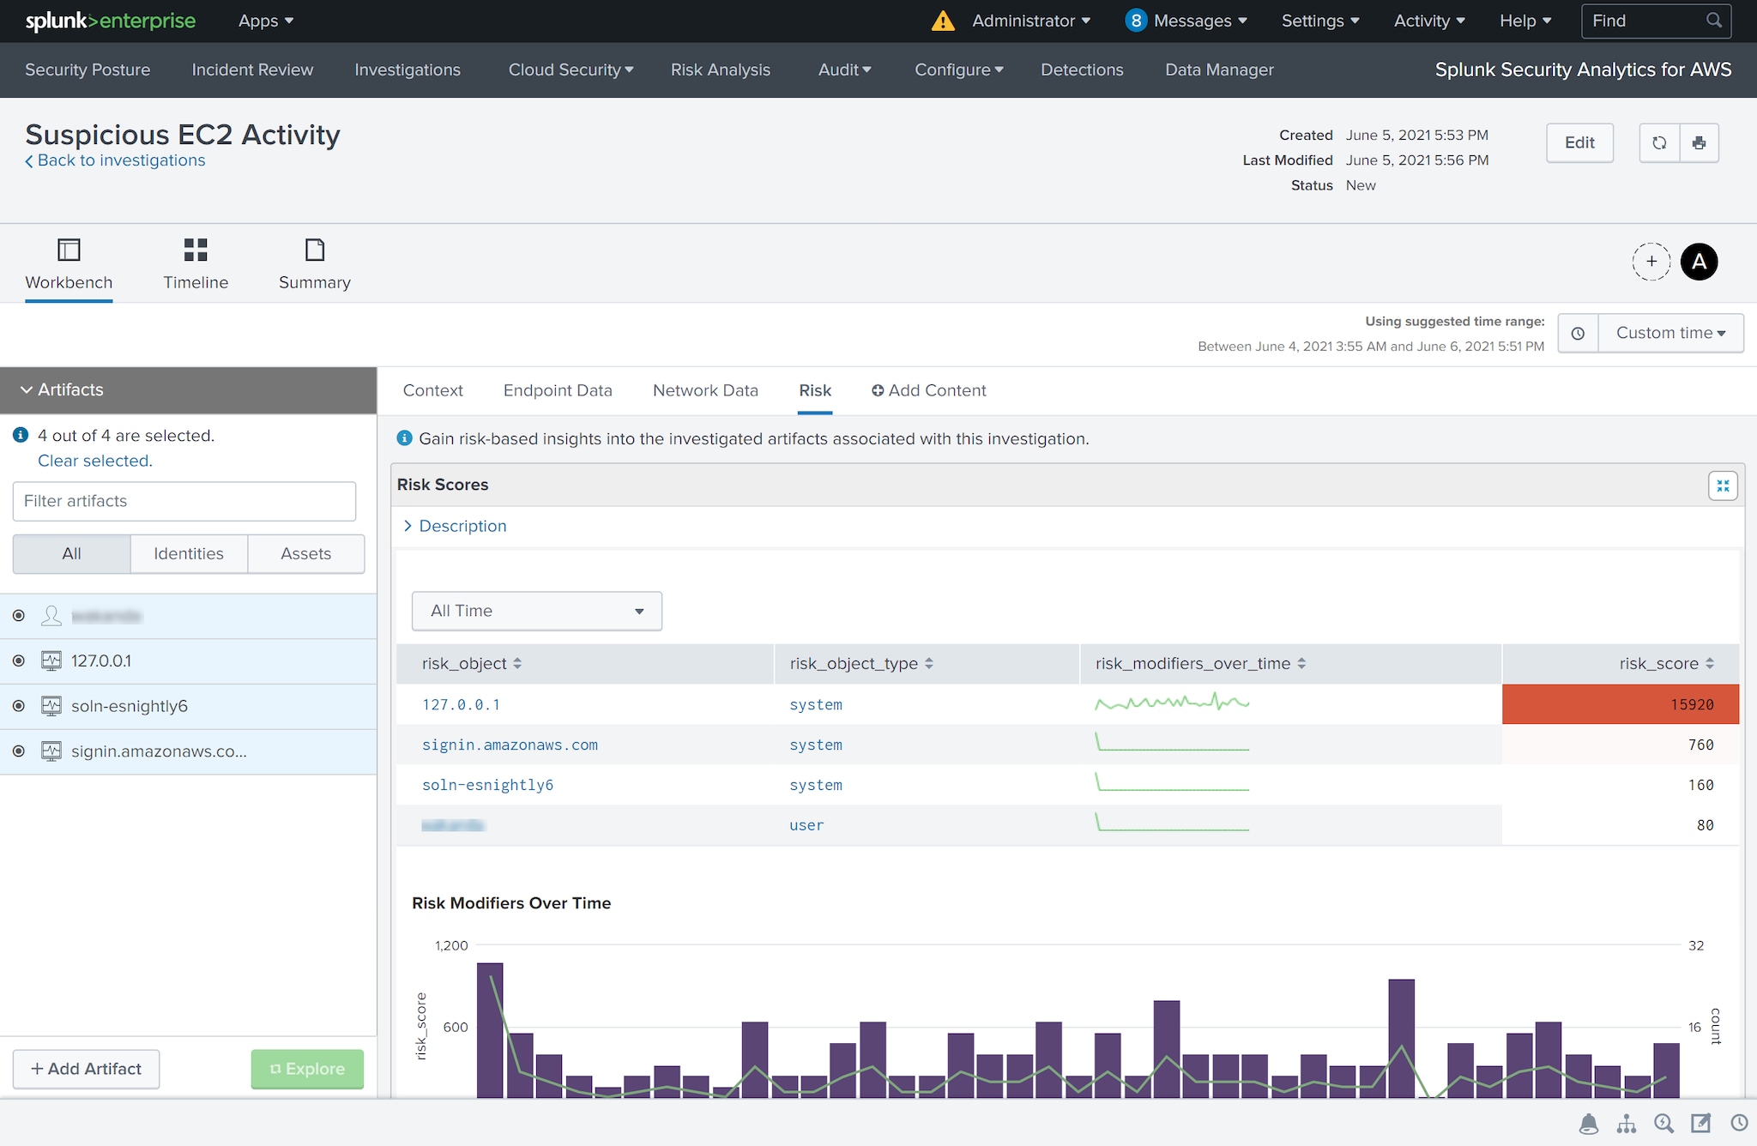This screenshot has width=1757, height=1146.
Task: Open notes edit icon in bottom bar
Action: [1700, 1124]
